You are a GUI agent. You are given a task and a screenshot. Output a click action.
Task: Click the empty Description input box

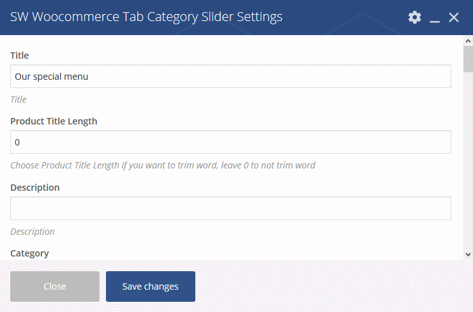click(x=230, y=208)
